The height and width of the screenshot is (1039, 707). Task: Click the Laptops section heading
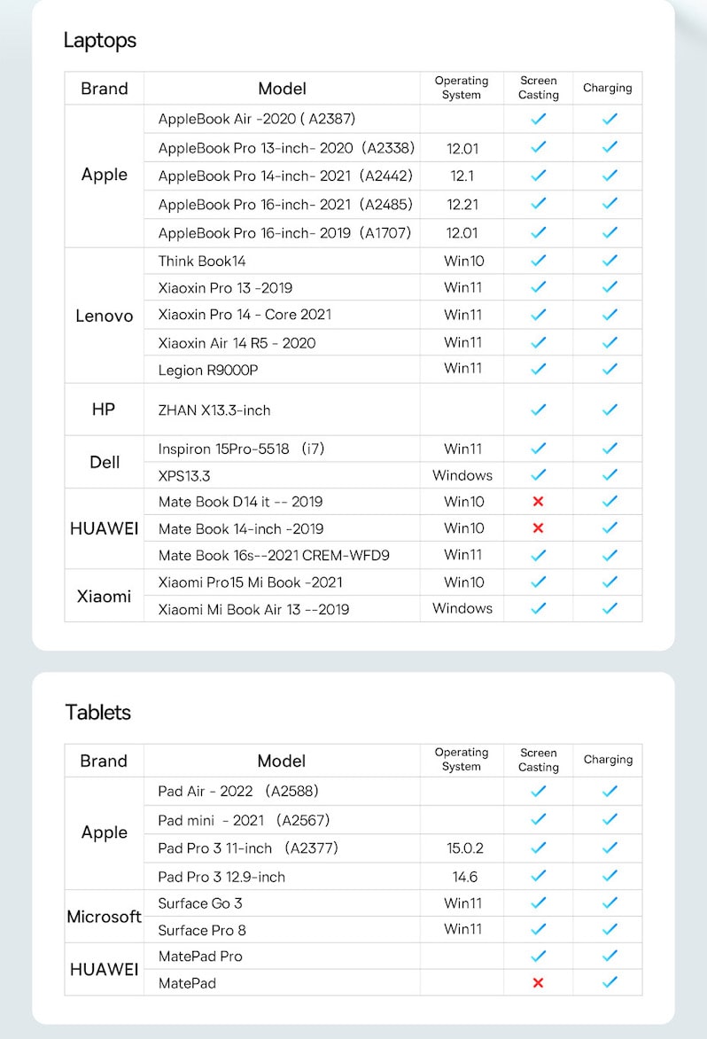coord(100,41)
